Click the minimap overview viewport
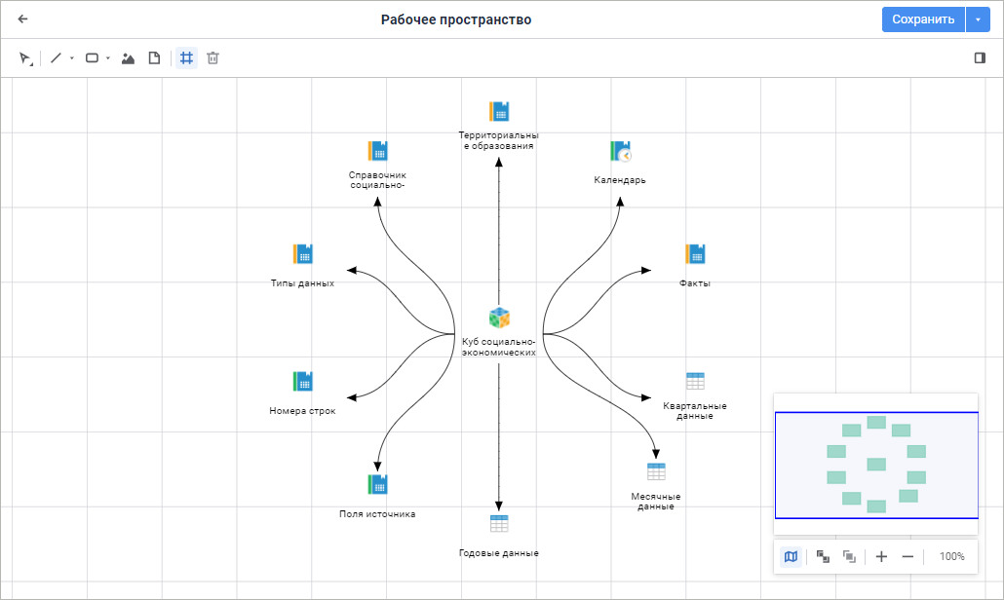Image resolution: width=1004 pixels, height=600 pixels. [876, 465]
